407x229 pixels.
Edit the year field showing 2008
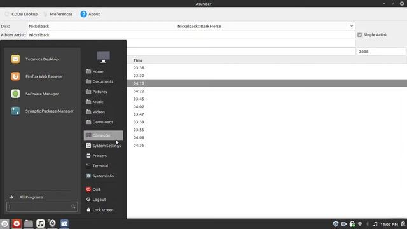pos(381,52)
